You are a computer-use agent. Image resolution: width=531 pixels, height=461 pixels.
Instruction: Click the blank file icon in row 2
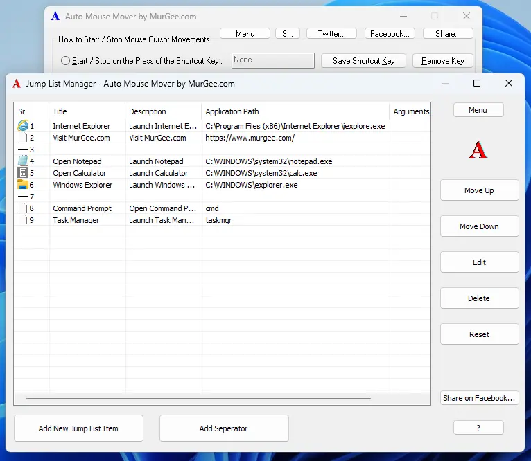[x=23, y=138]
